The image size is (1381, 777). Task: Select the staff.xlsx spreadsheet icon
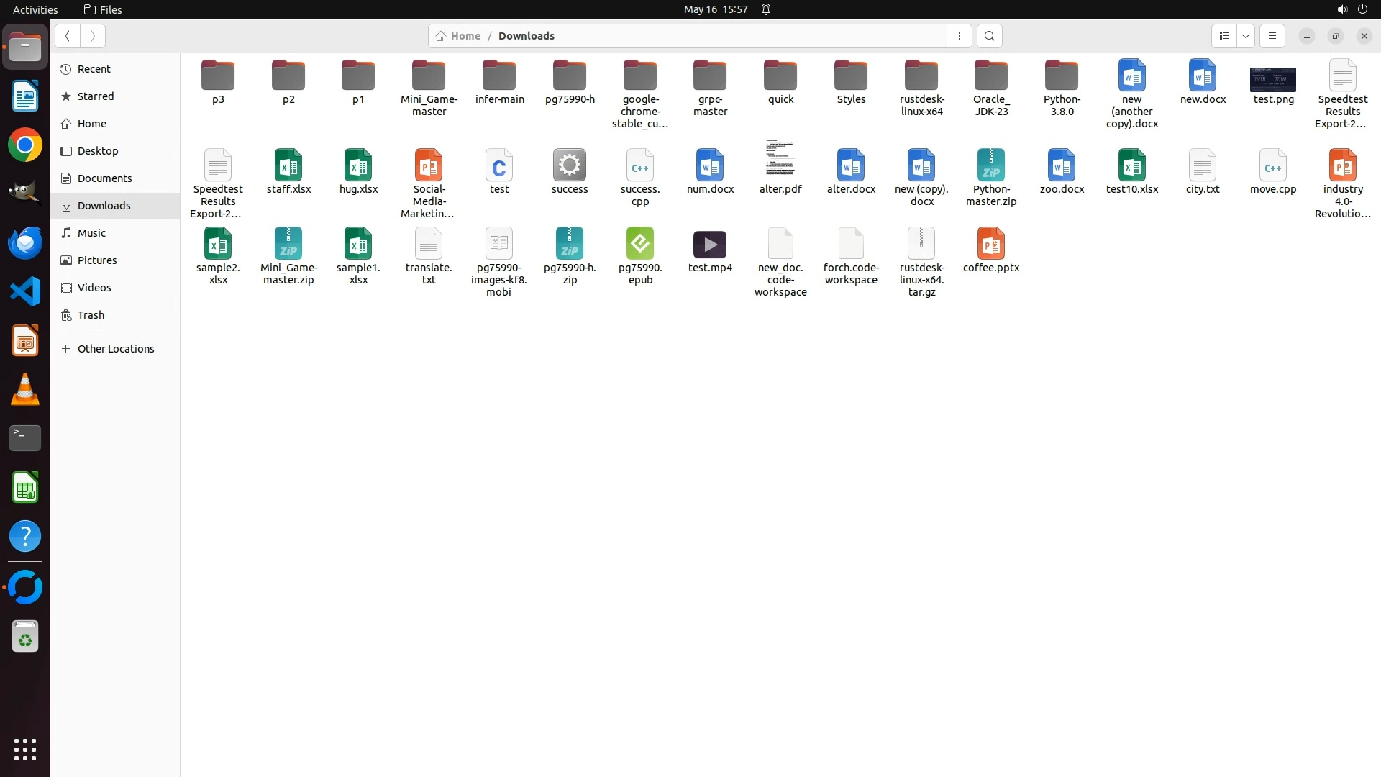288,165
